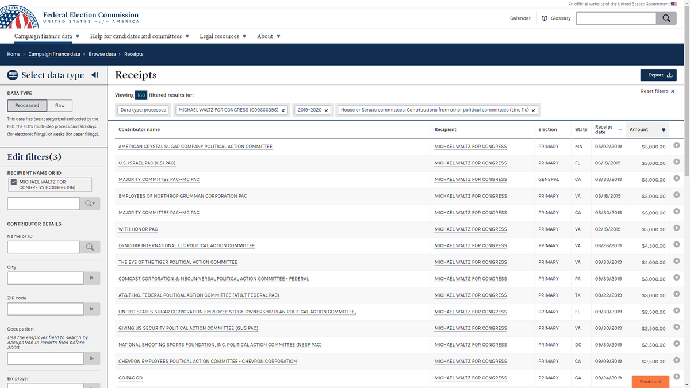Click recipient name search magnifier button
Viewport: 690px width, 388px height.
tap(90, 203)
